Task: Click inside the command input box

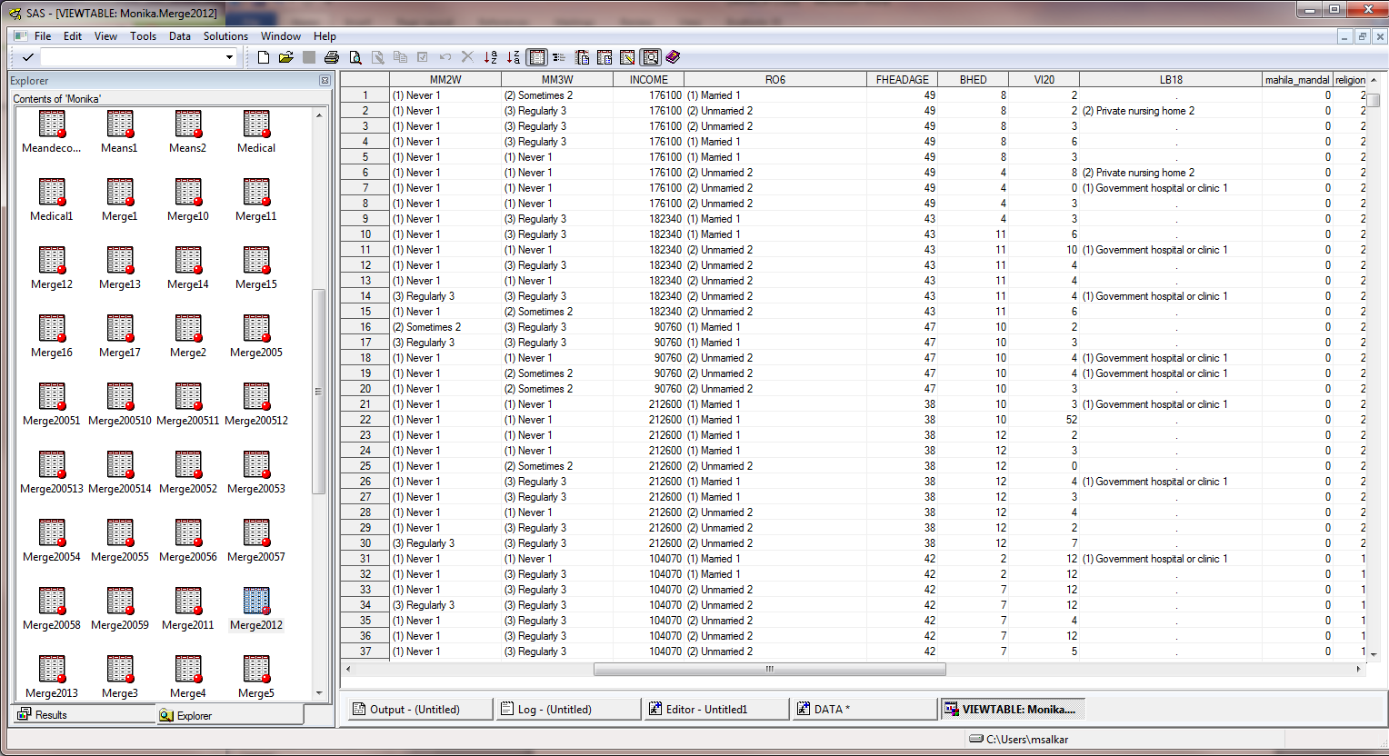Action: [132, 57]
